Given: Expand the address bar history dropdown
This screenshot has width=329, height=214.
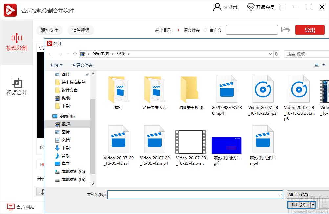Looking at the screenshot, I should tap(270, 54).
